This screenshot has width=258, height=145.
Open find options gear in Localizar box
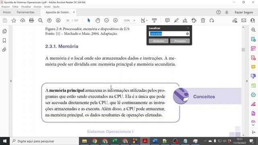[x=187, y=34]
